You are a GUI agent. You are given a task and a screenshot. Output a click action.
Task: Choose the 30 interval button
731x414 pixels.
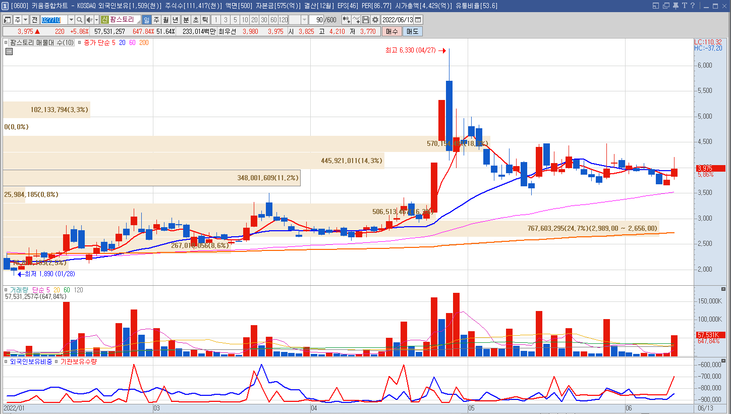[x=264, y=20]
